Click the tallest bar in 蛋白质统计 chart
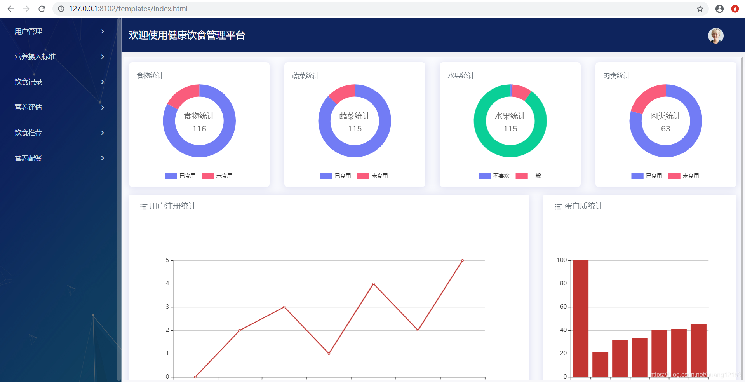 pyautogui.click(x=580, y=319)
